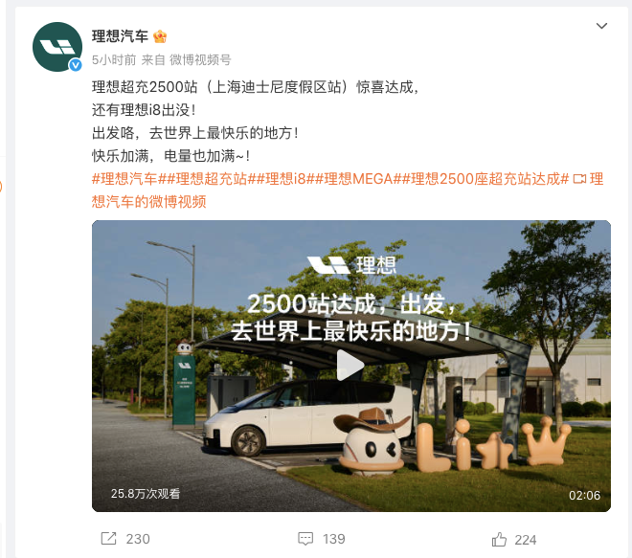Click the 5小时前 post timestamp
This screenshot has width=632, height=558.
point(114,60)
